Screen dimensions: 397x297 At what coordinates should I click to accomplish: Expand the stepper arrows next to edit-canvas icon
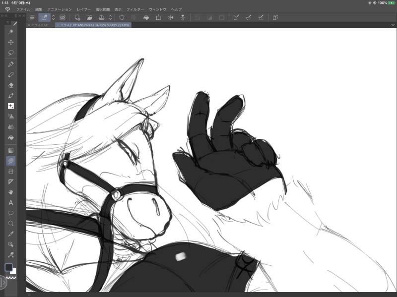[54, 17]
